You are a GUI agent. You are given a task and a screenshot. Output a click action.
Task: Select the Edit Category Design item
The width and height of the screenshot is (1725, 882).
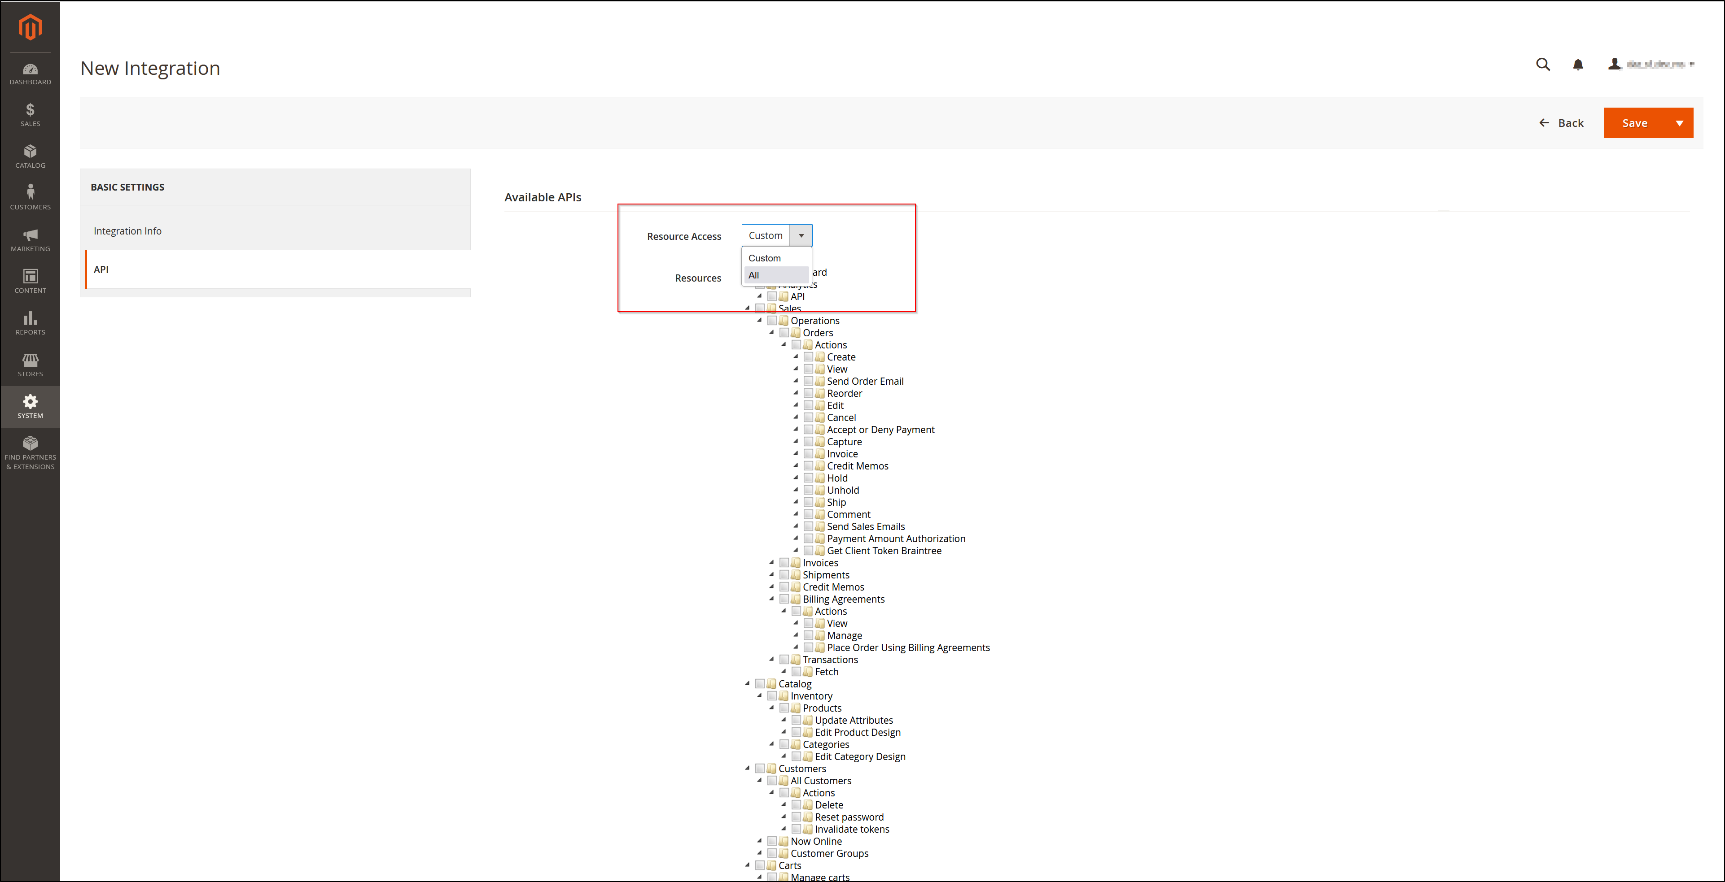[860, 756]
